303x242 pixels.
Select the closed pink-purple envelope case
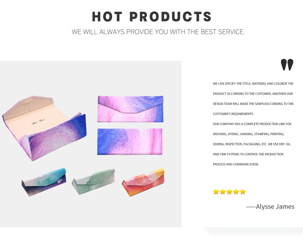(131, 109)
